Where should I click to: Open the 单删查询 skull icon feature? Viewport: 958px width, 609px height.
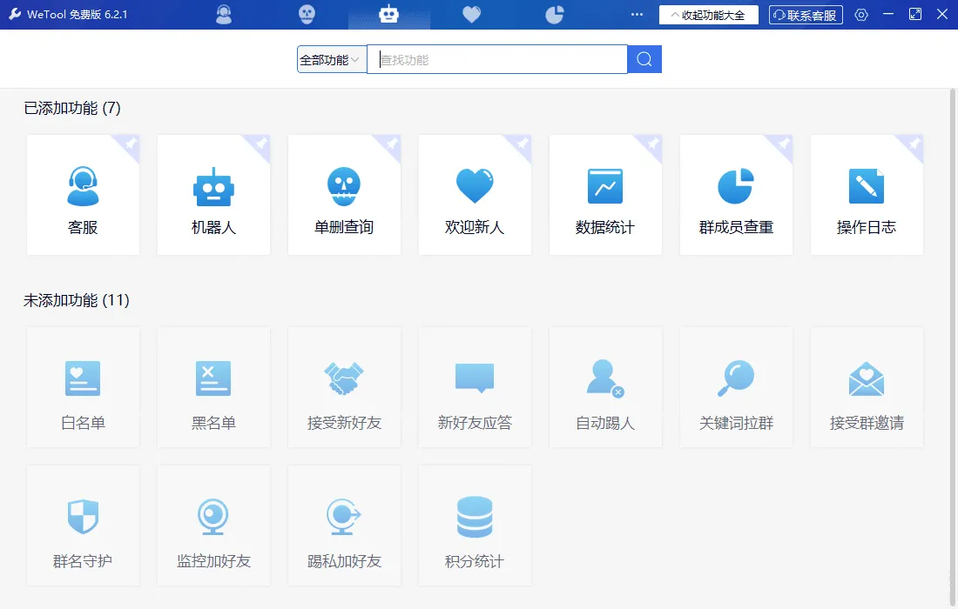click(344, 193)
